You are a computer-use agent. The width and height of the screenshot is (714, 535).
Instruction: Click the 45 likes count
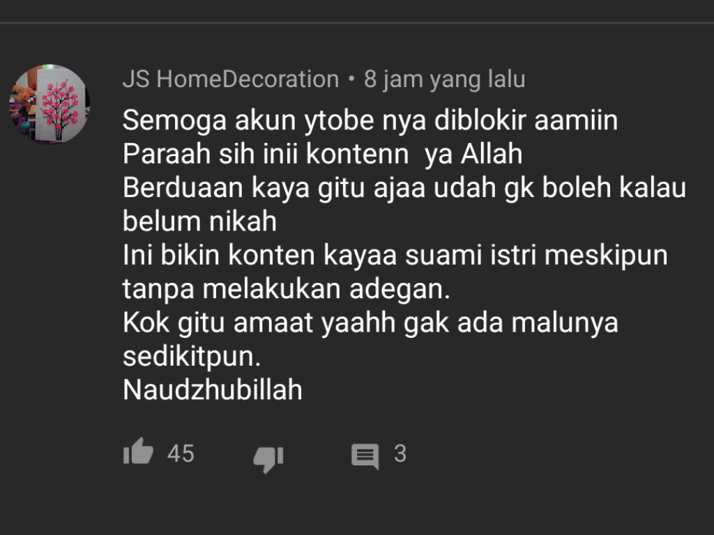[x=181, y=453]
